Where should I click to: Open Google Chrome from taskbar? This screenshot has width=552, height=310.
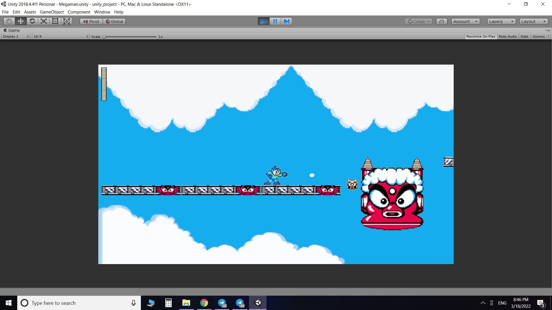[204, 303]
